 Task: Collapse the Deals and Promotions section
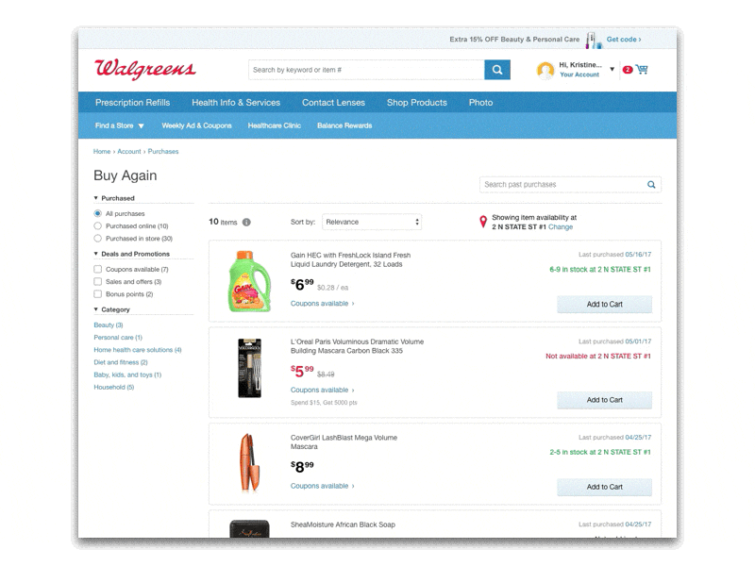pyautogui.click(x=132, y=254)
